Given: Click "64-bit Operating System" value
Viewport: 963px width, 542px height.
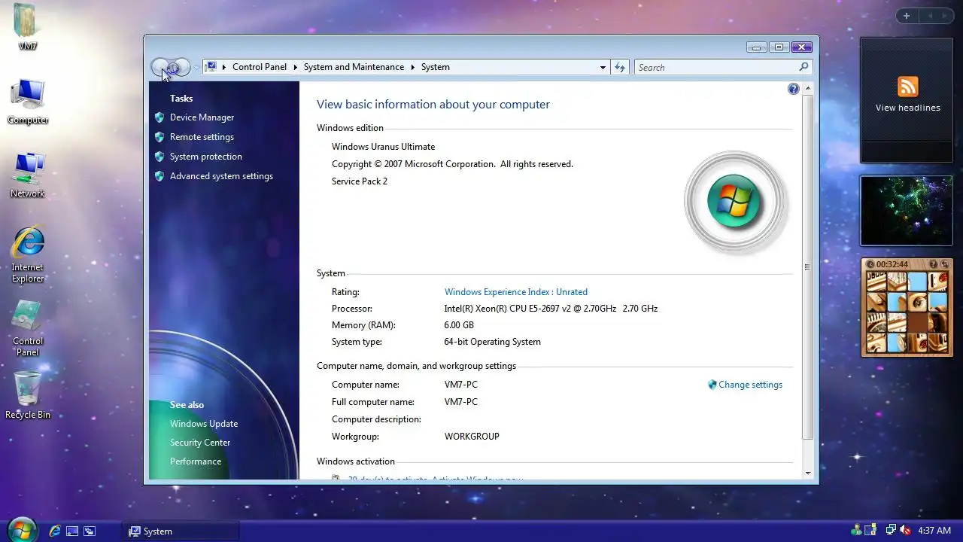Looking at the screenshot, I should click(492, 342).
